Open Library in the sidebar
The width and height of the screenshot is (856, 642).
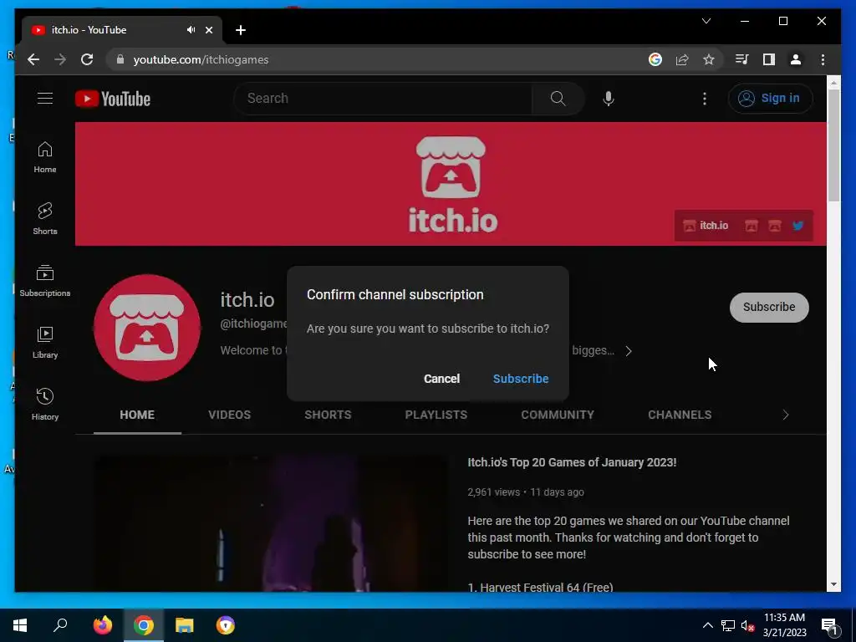[x=45, y=342]
